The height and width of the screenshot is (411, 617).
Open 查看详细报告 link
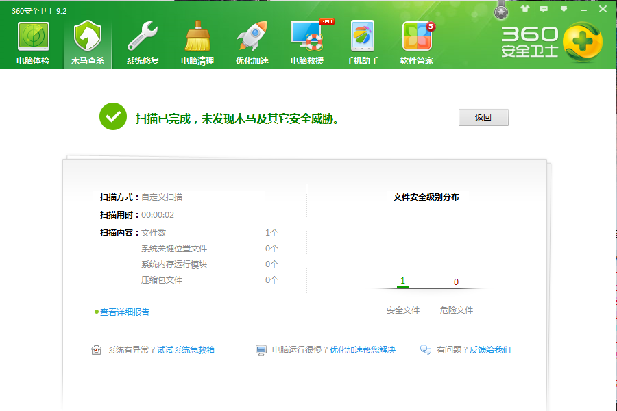125,312
